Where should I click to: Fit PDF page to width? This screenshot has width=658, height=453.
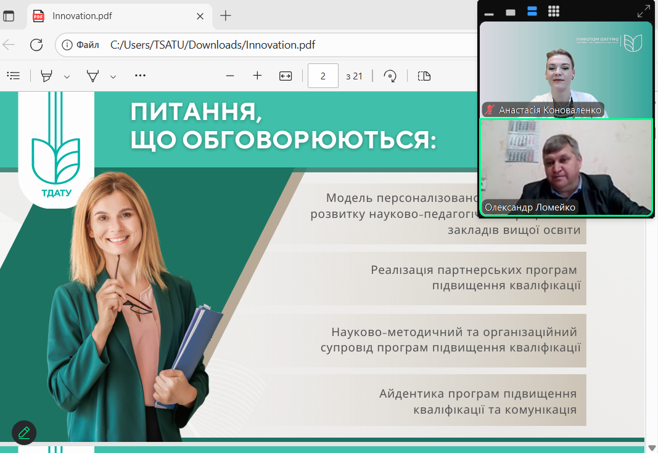[x=286, y=76]
